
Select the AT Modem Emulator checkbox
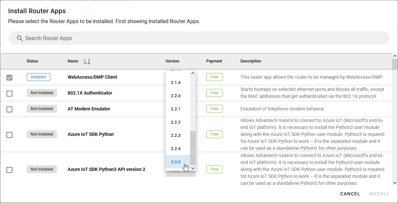pos(10,109)
